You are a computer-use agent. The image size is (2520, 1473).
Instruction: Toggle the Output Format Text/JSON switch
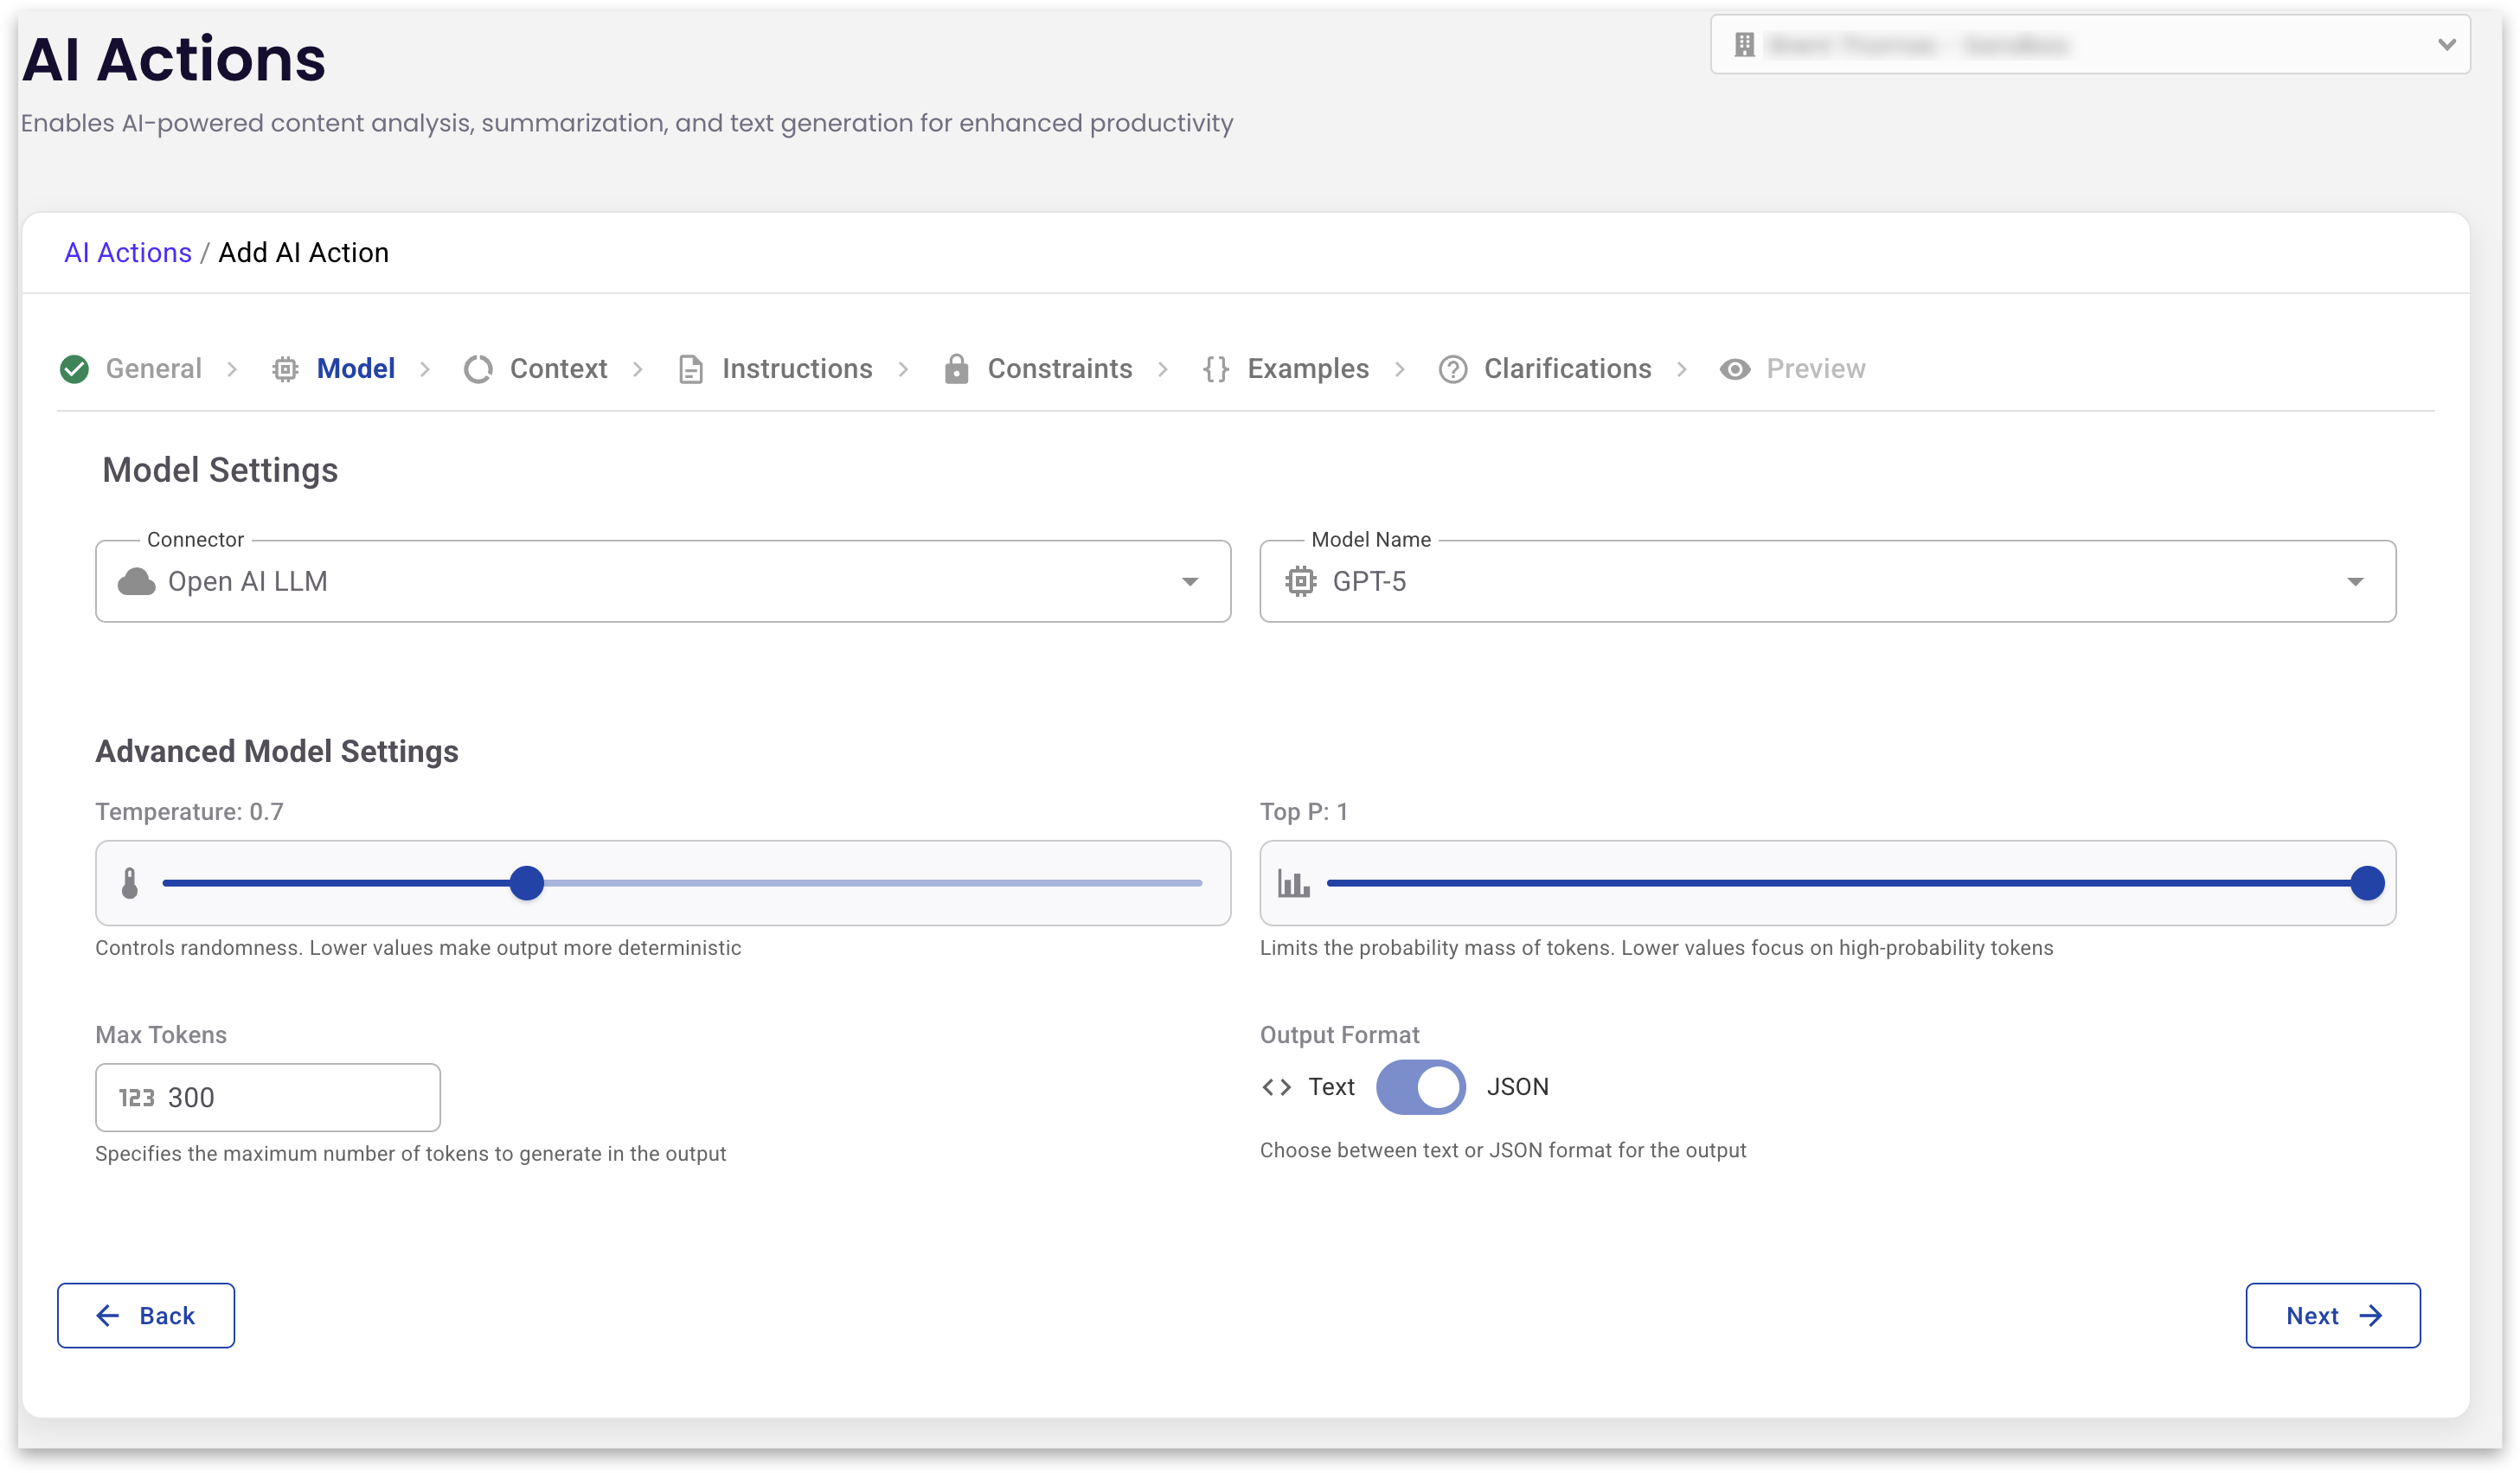point(1420,1087)
